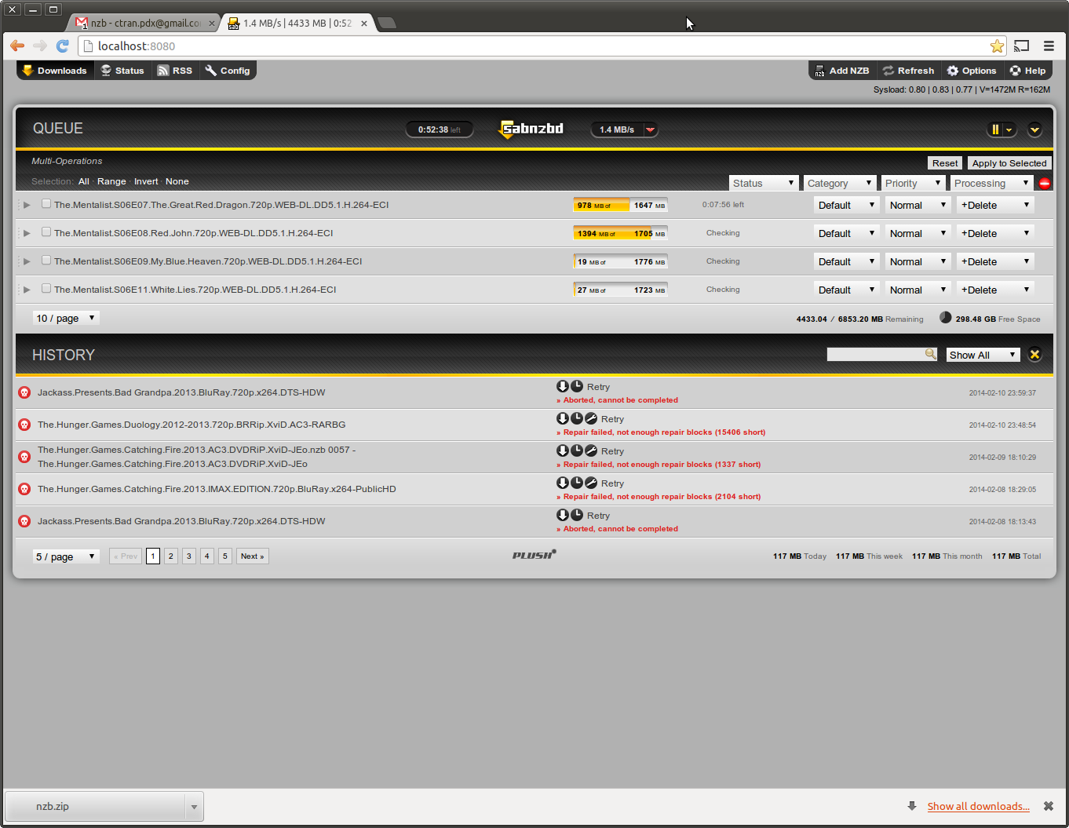Switch to the Gmail nzb tab
The height and width of the screenshot is (828, 1069).
145,23
